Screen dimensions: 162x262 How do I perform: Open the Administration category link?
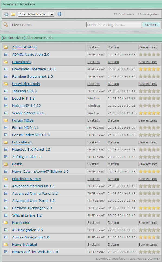point(24,47)
